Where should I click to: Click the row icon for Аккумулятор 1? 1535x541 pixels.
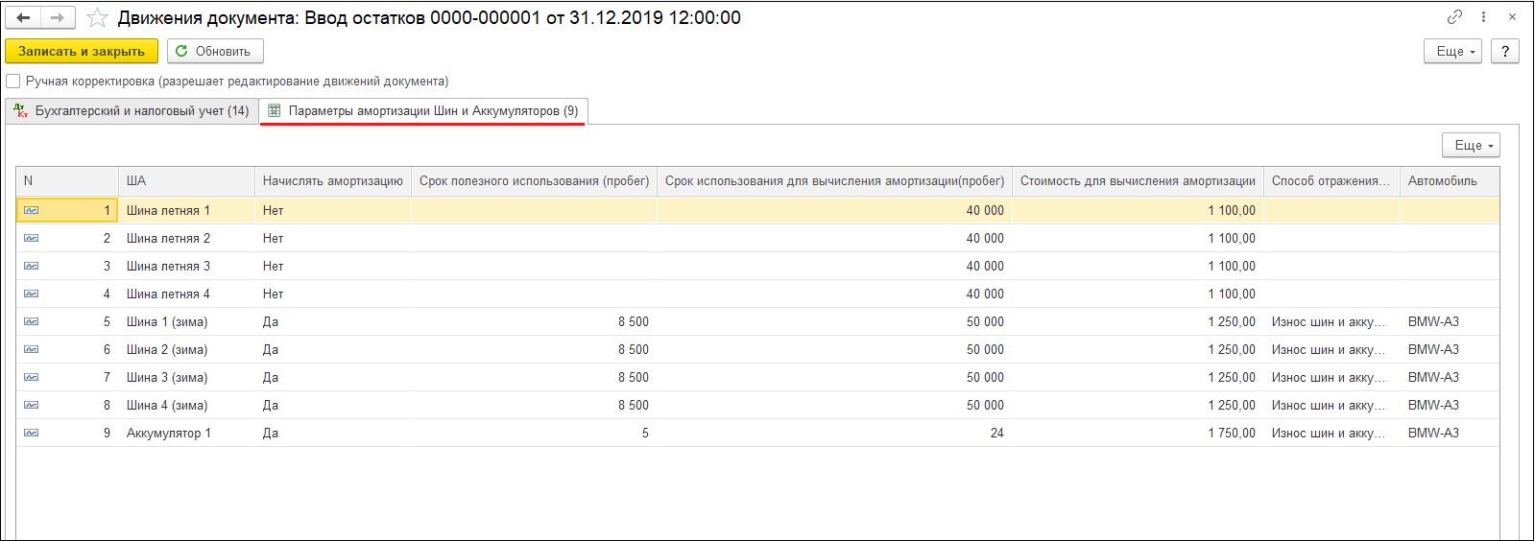click(32, 433)
